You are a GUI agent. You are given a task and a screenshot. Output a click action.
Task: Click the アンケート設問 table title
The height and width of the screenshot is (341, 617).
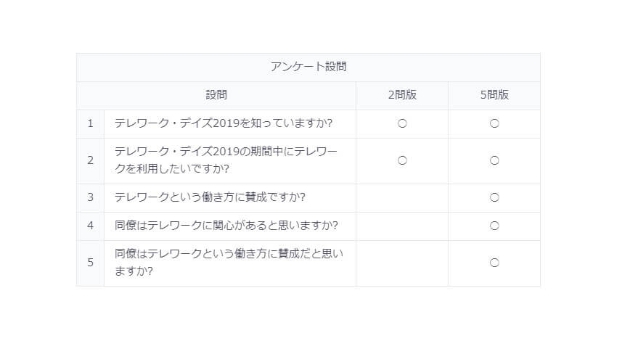(308, 67)
